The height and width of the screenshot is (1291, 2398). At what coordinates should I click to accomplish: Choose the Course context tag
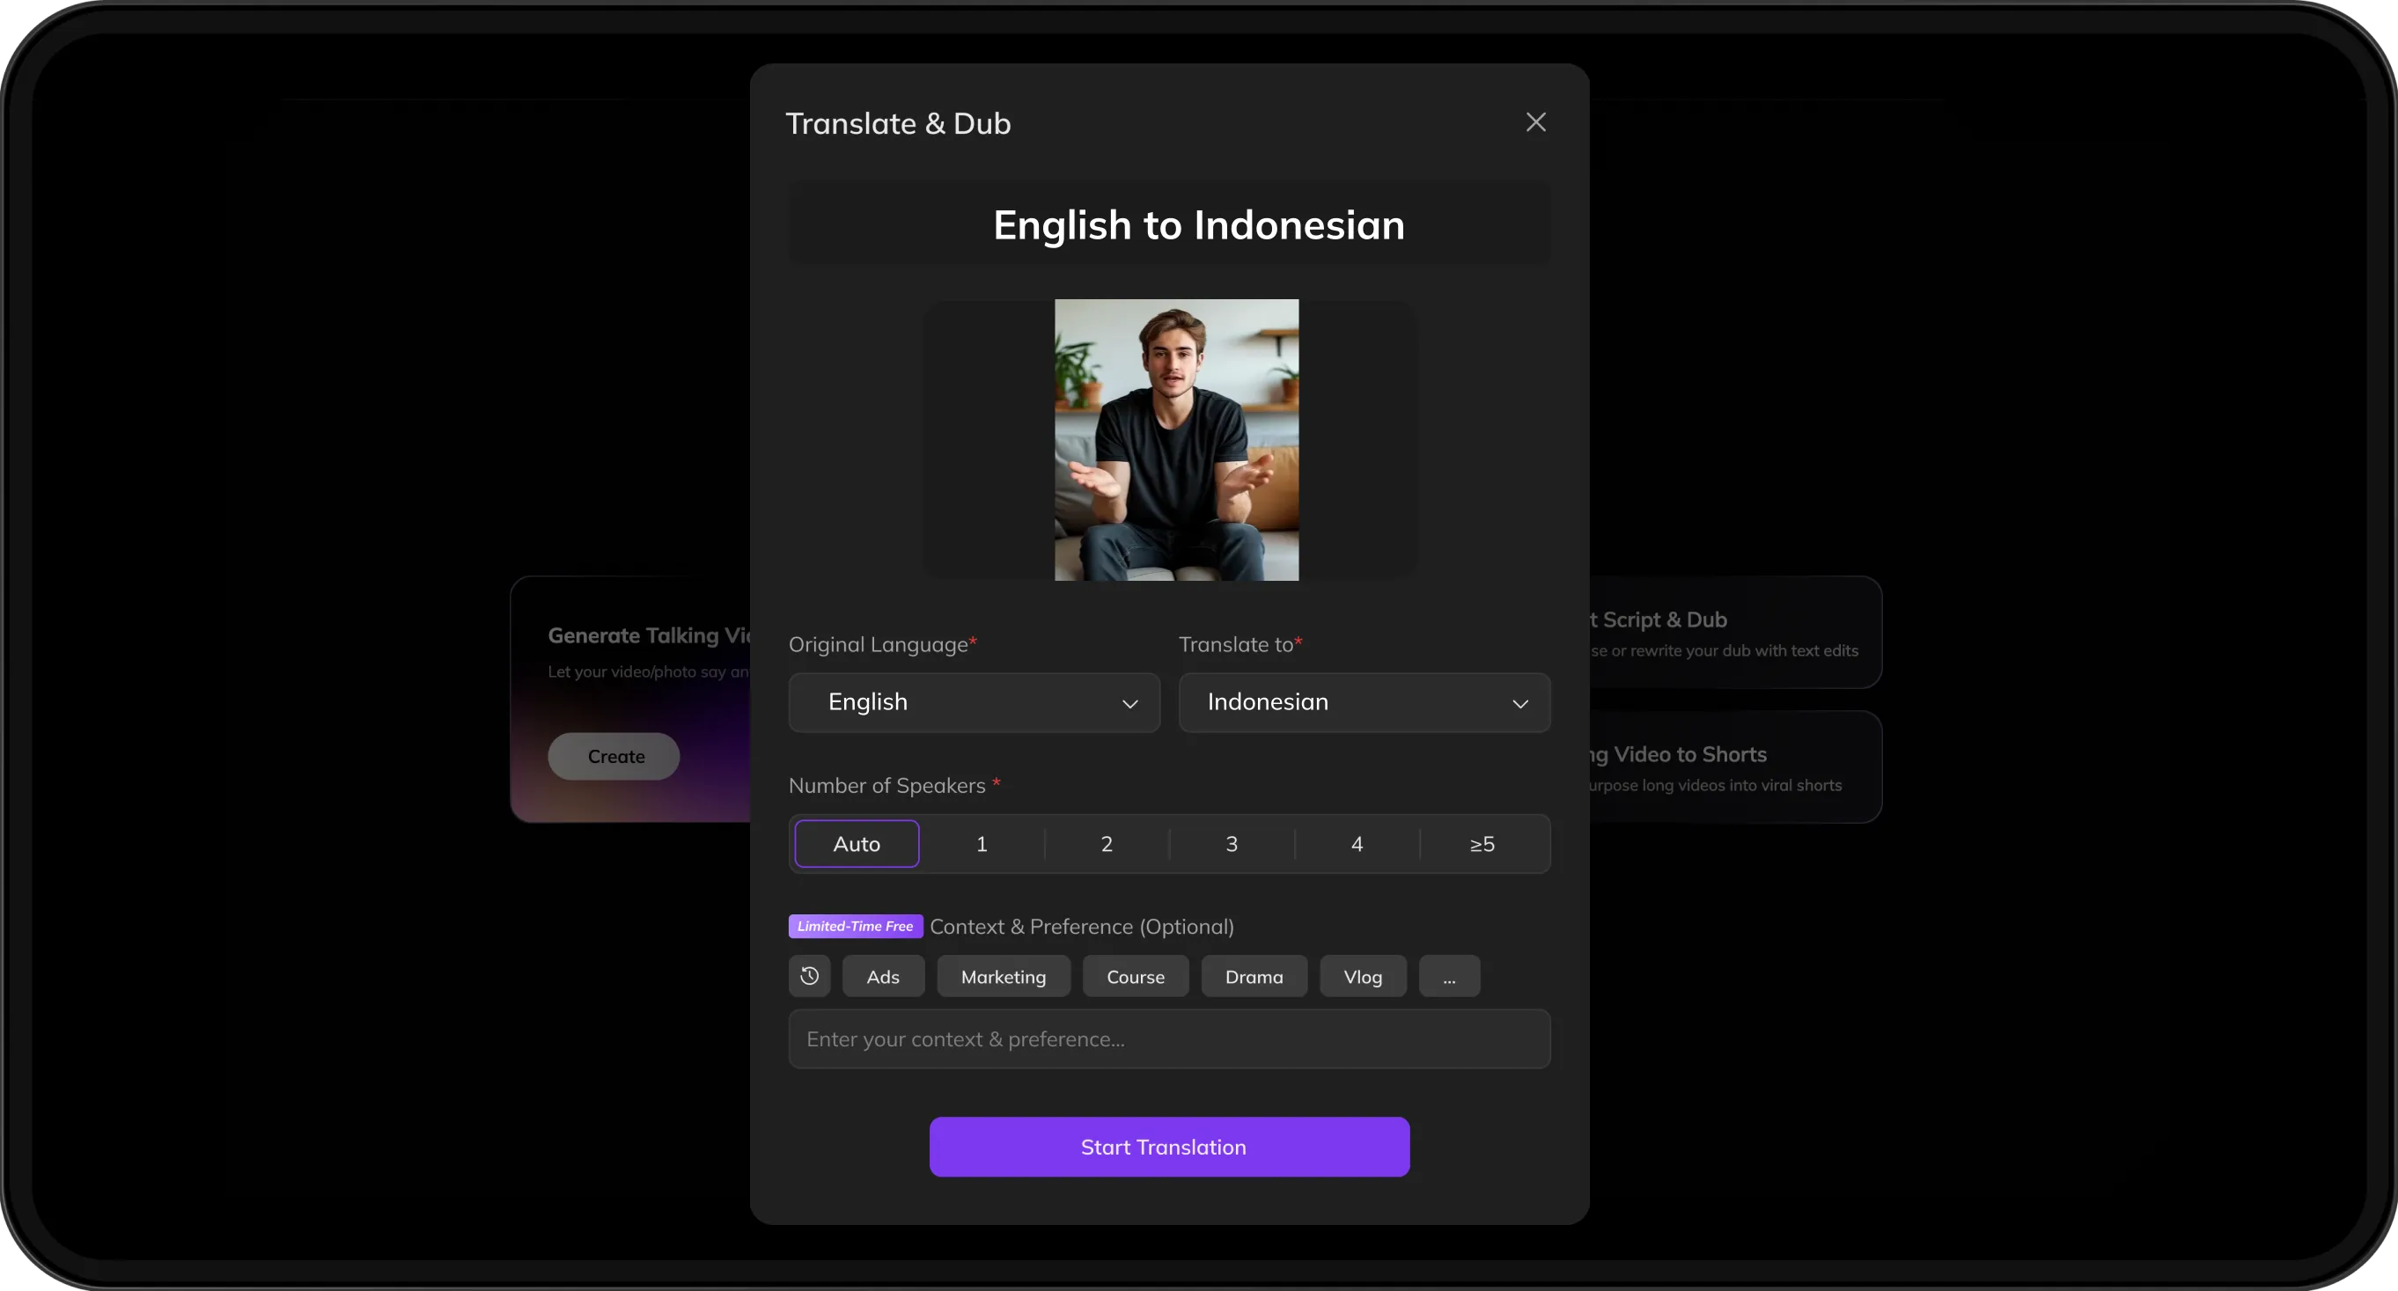[1135, 977]
